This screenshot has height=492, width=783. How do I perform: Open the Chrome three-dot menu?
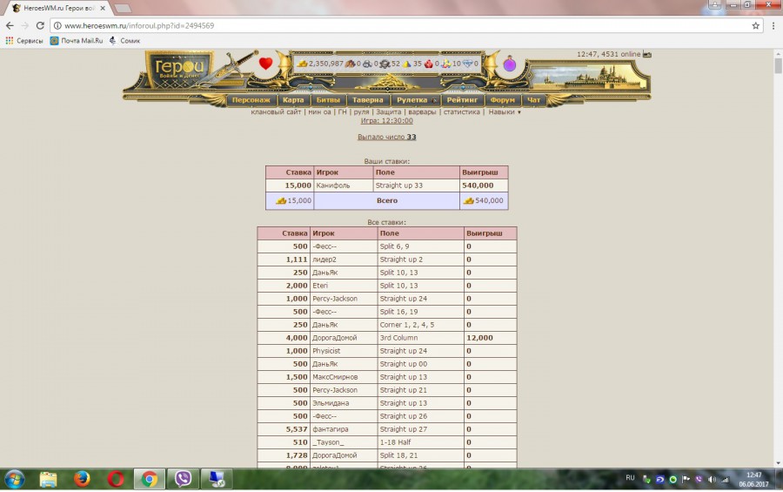[770, 26]
